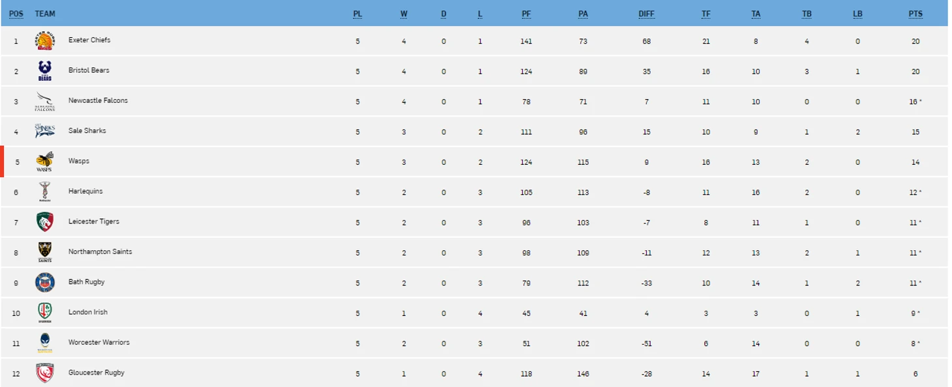Select the Gloucester Rugby logo
This screenshot has height=387, width=952.
(x=45, y=373)
